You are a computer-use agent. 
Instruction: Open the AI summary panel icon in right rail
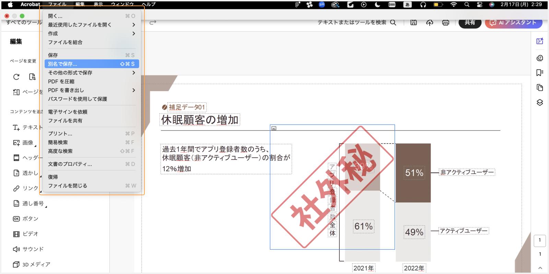540,41
